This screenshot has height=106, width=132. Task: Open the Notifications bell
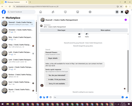coord(122,12)
